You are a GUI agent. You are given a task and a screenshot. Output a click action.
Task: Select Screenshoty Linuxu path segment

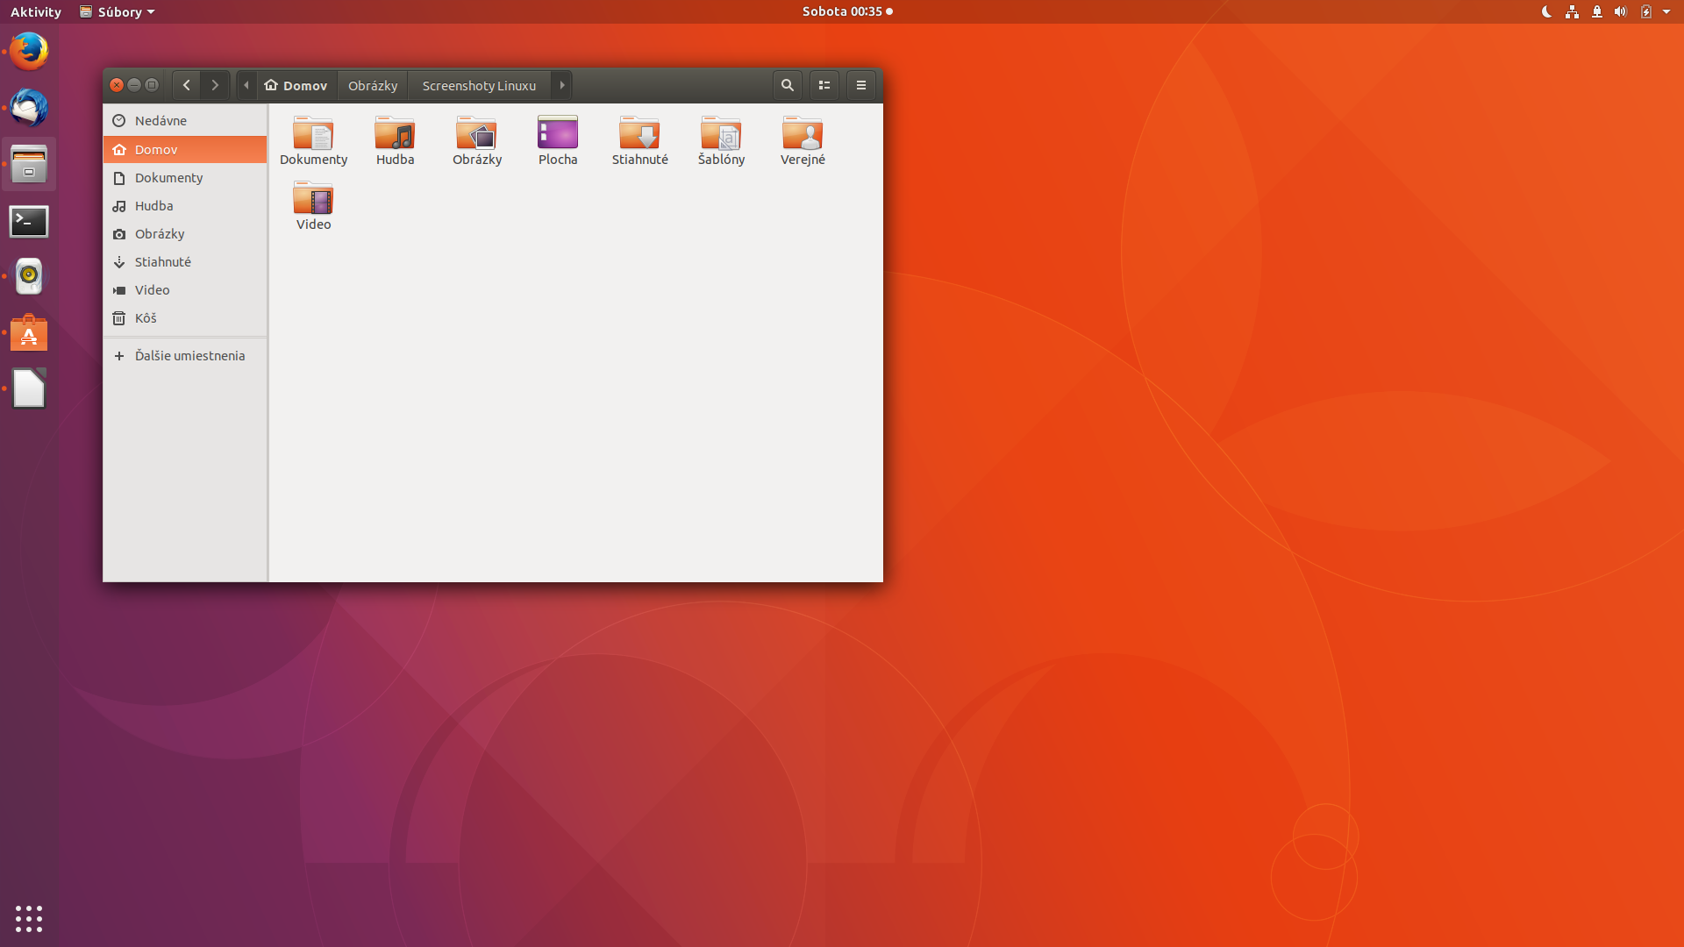(x=479, y=85)
